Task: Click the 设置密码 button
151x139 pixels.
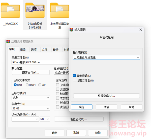Action: click(79, 119)
